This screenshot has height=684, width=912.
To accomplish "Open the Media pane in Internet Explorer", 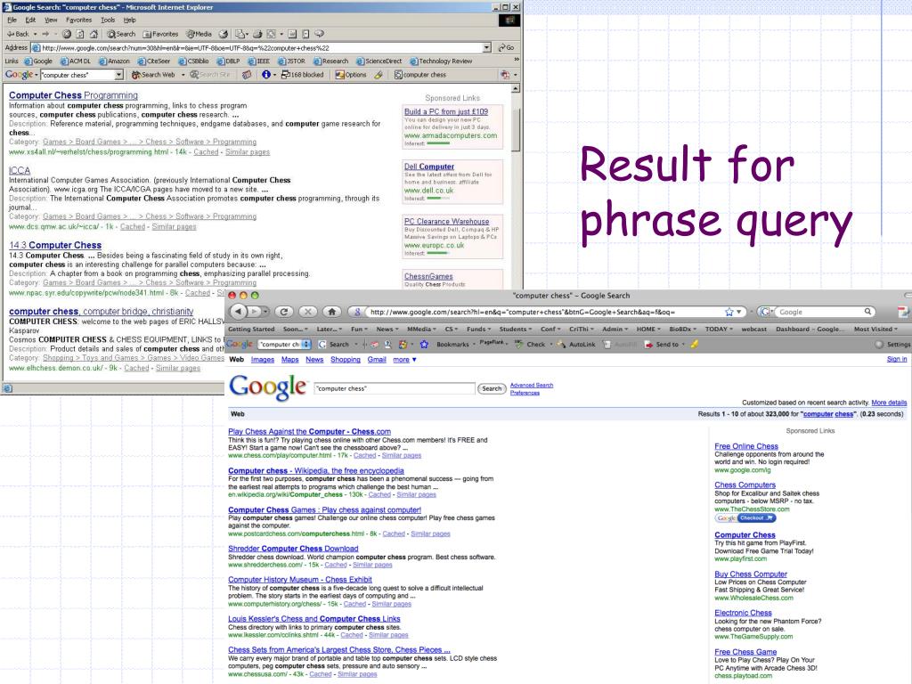I will tap(199, 34).
